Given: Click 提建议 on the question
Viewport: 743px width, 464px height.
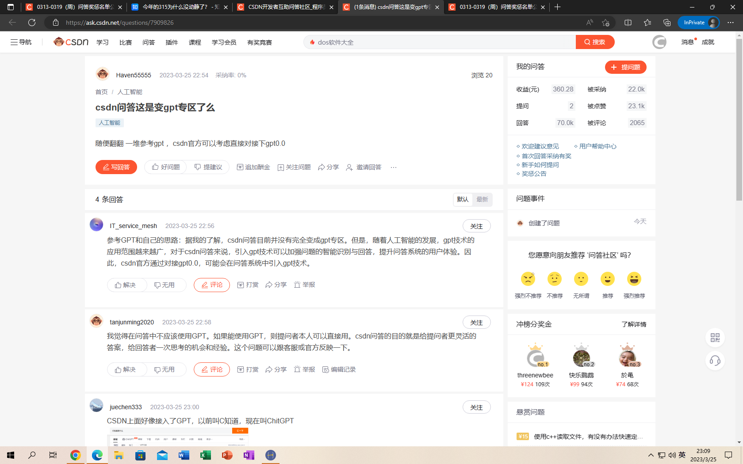Looking at the screenshot, I should tap(208, 167).
